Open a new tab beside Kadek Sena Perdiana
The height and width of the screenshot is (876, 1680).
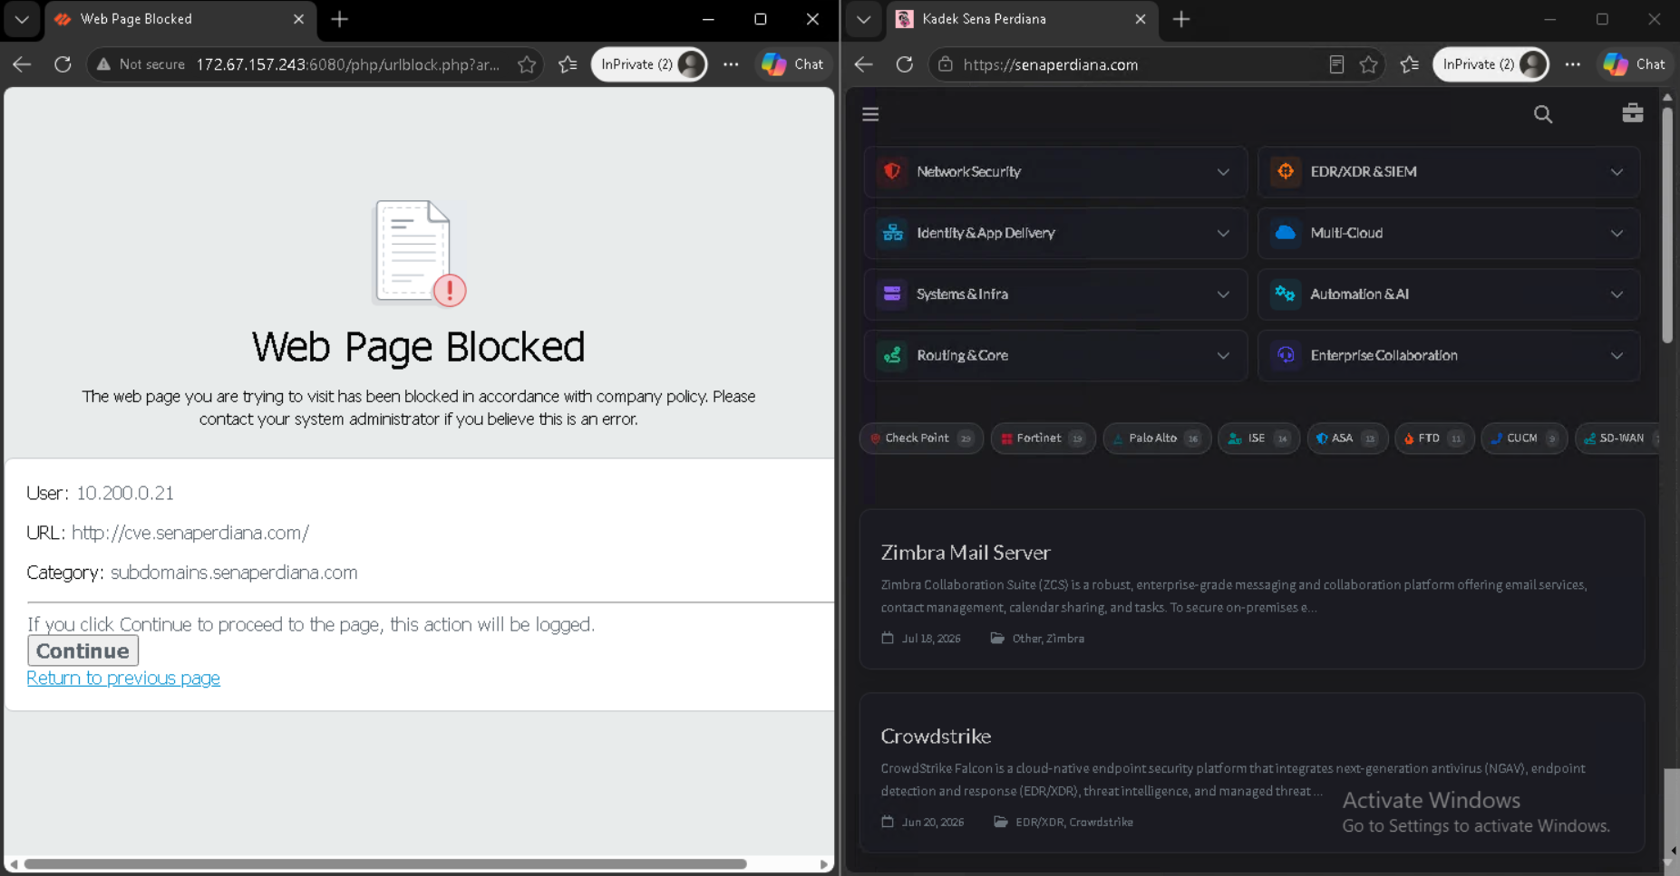pos(1181,19)
